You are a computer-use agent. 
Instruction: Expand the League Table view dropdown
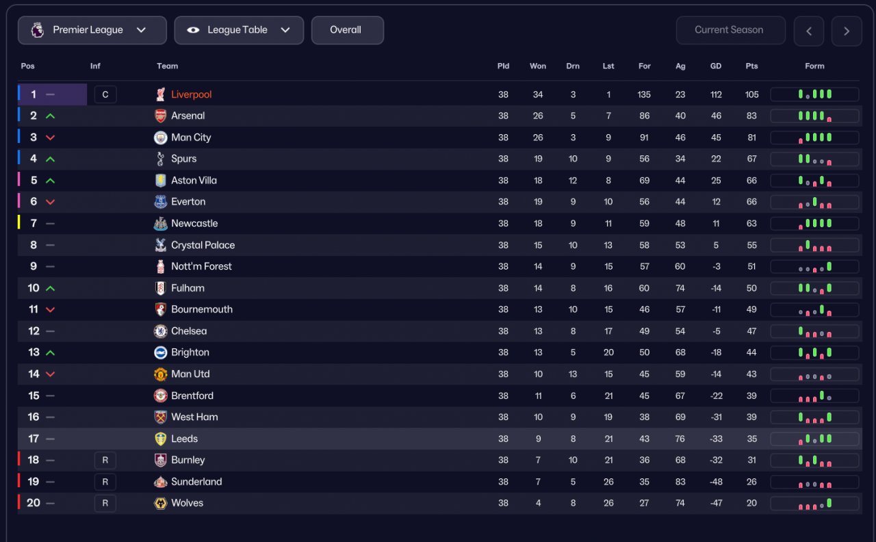(x=239, y=30)
